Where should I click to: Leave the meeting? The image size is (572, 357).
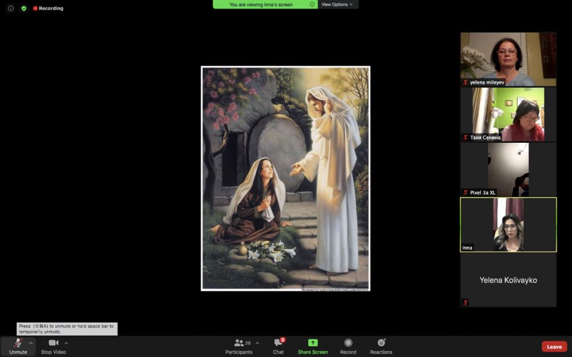(x=554, y=347)
